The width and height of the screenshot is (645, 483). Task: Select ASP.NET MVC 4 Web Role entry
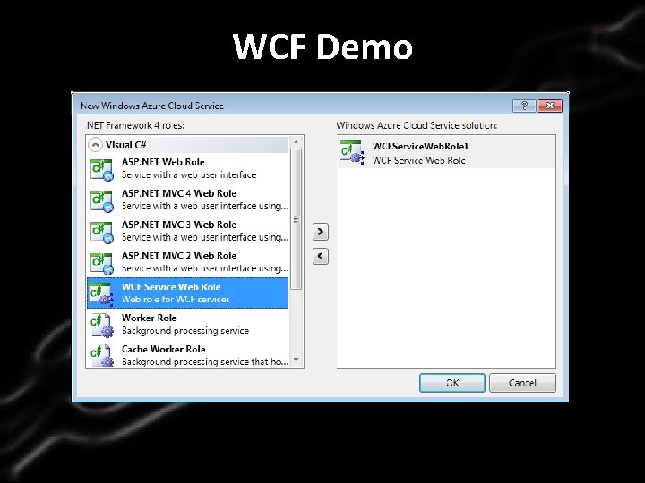187,199
